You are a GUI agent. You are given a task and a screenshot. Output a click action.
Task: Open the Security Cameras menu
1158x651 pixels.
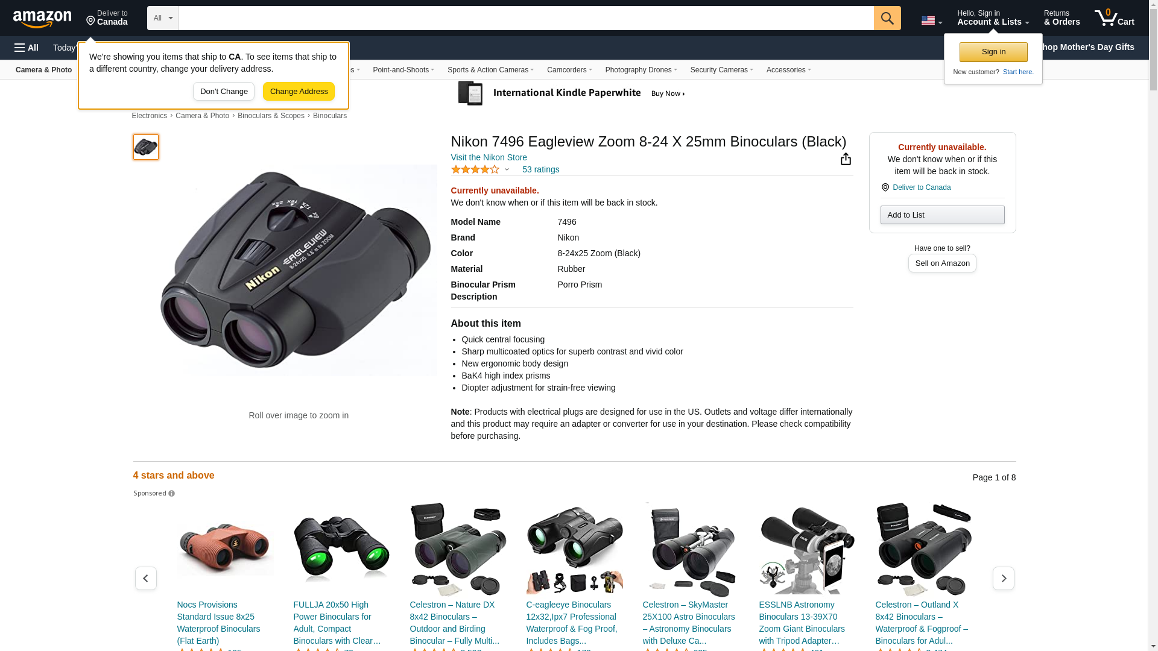tap(721, 70)
